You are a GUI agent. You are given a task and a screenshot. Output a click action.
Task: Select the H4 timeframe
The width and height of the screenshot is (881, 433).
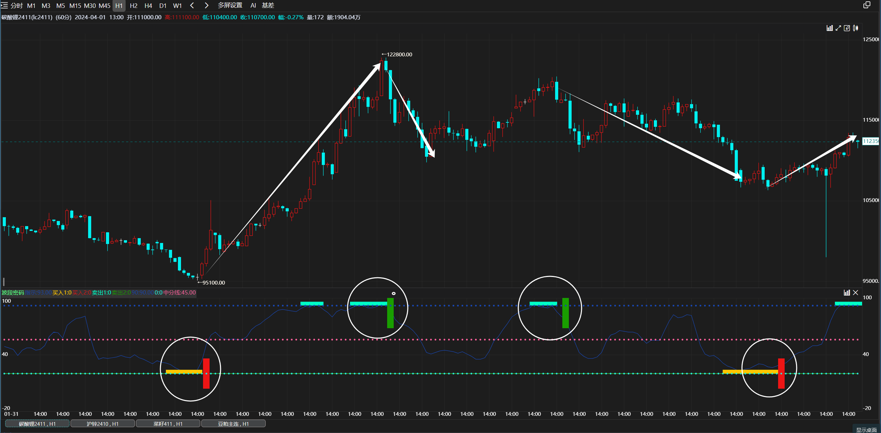148,5
